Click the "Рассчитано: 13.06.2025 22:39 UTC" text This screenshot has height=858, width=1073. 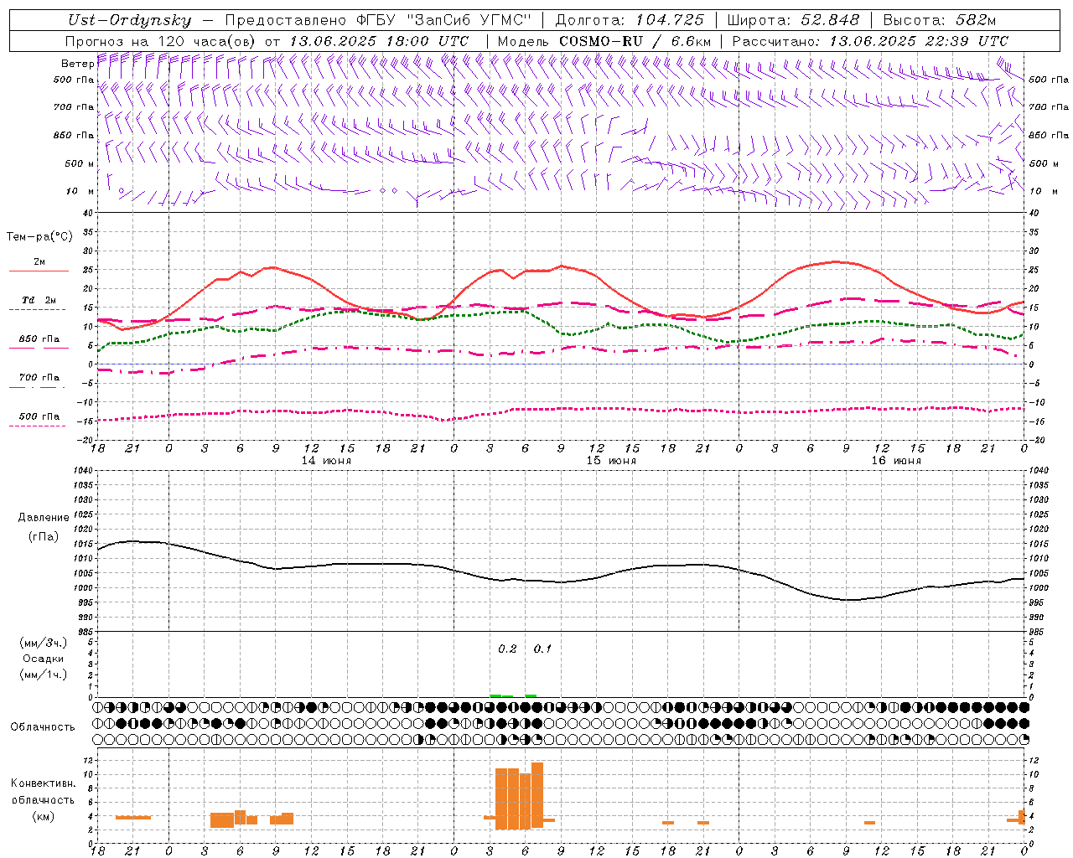870,41
